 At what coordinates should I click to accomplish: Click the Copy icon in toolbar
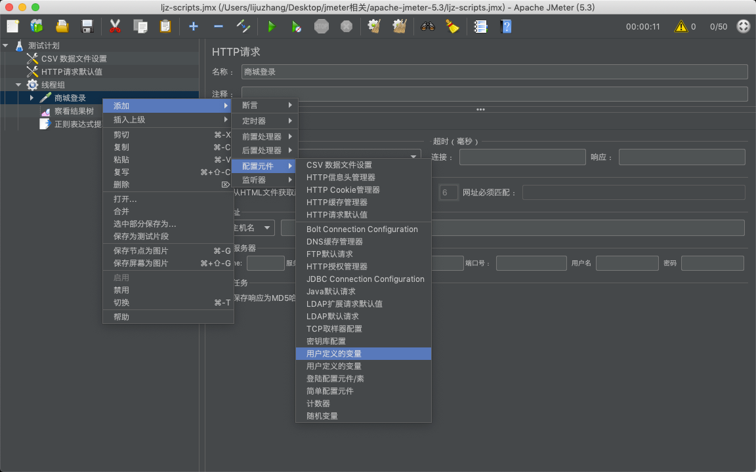tap(140, 26)
